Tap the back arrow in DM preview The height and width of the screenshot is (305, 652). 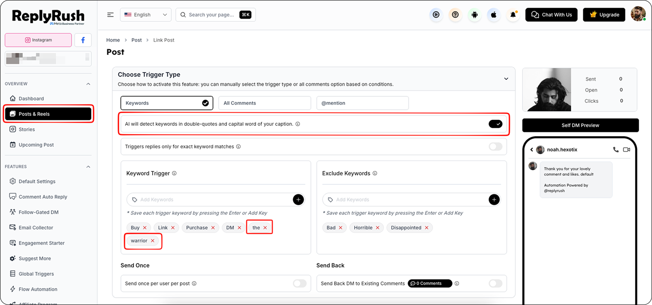pyautogui.click(x=531, y=150)
